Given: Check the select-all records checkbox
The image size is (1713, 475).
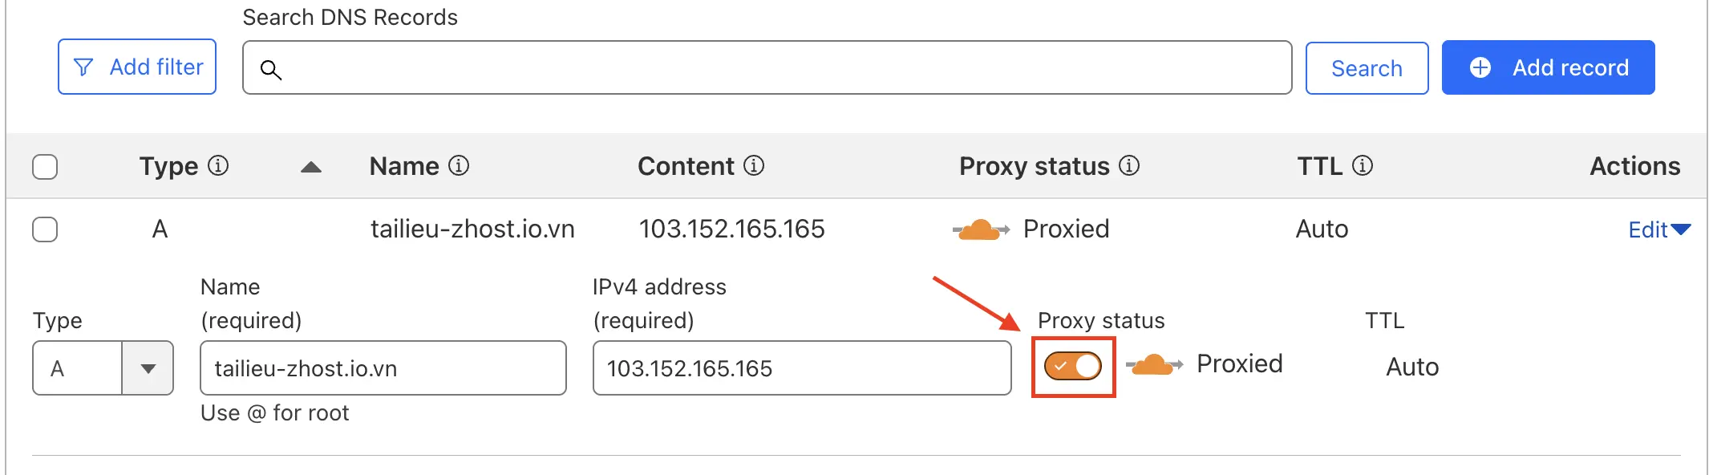Looking at the screenshot, I should (x=45, y=167).
